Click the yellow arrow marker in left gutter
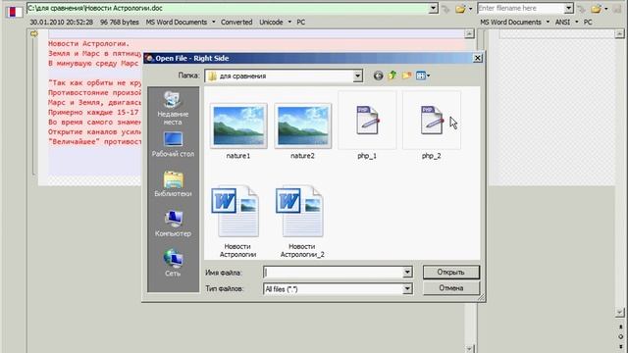 (x=33, y=34)
